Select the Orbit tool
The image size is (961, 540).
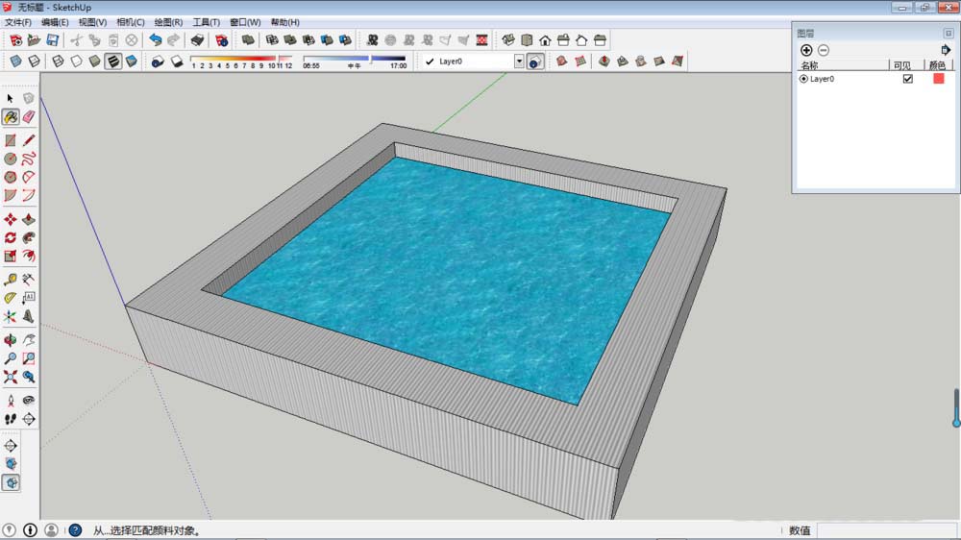click(x=11, y=340)
